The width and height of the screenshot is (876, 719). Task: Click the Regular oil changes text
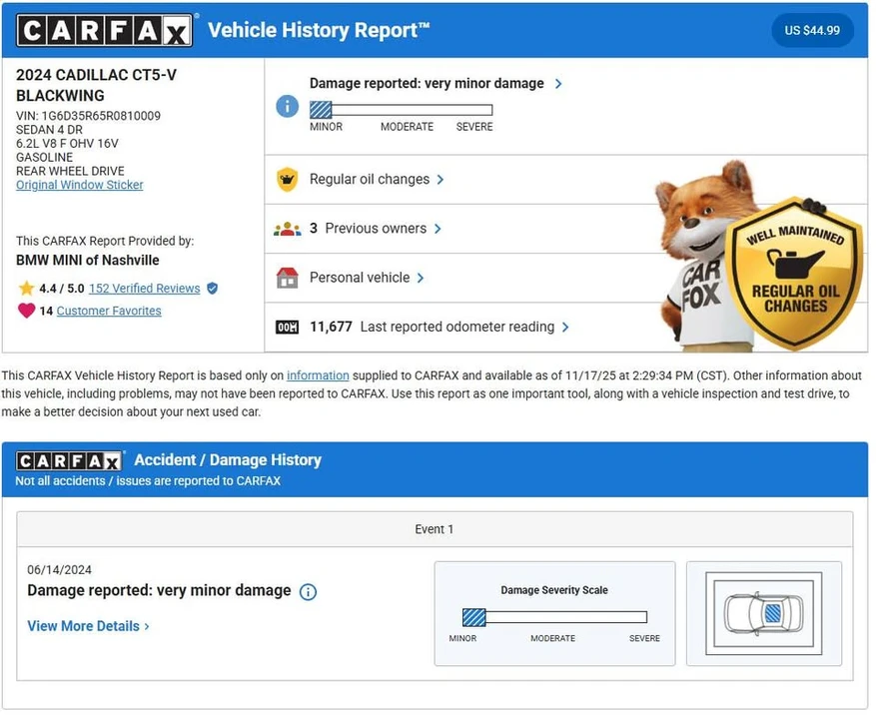[x=371, y=180]
